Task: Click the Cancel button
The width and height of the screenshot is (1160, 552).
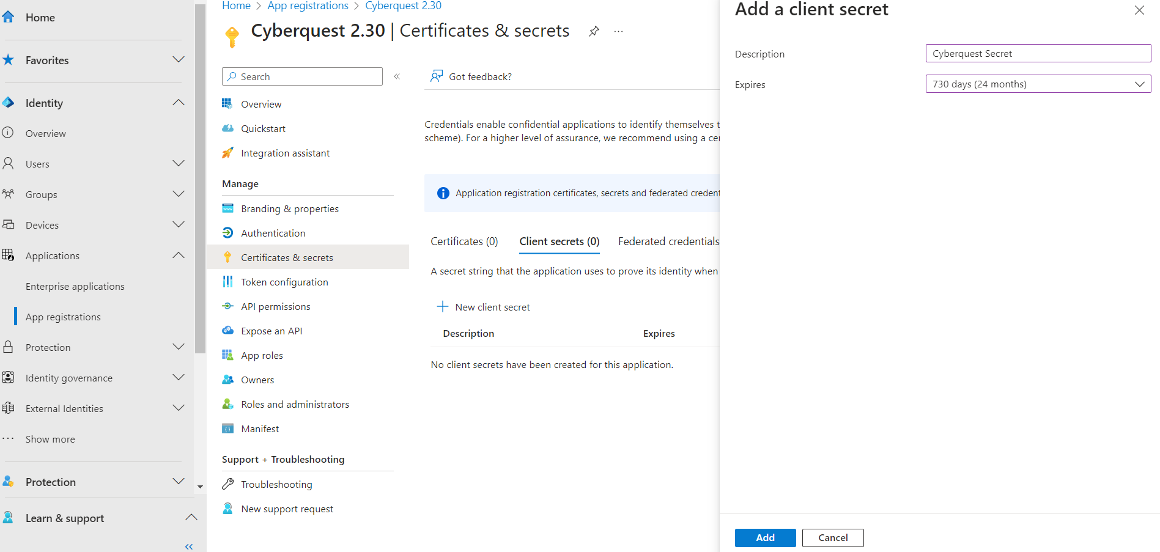Action: point(833,537)
